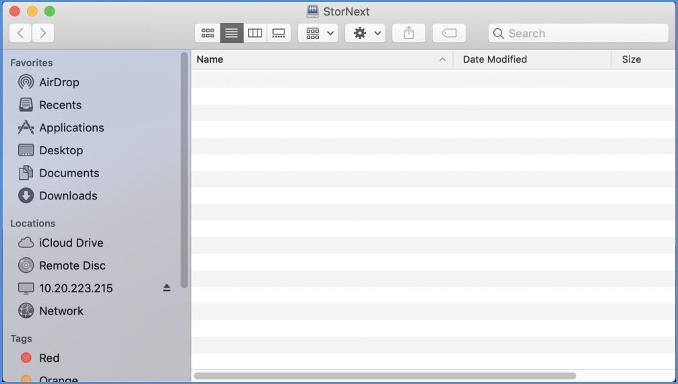
Task: Switch to icon view
Action: click(208, 33)
